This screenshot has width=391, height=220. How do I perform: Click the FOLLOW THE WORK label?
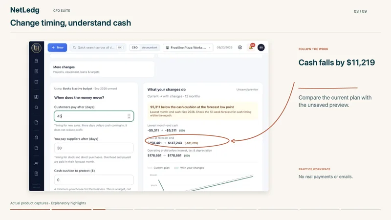(x=313, y=49)
